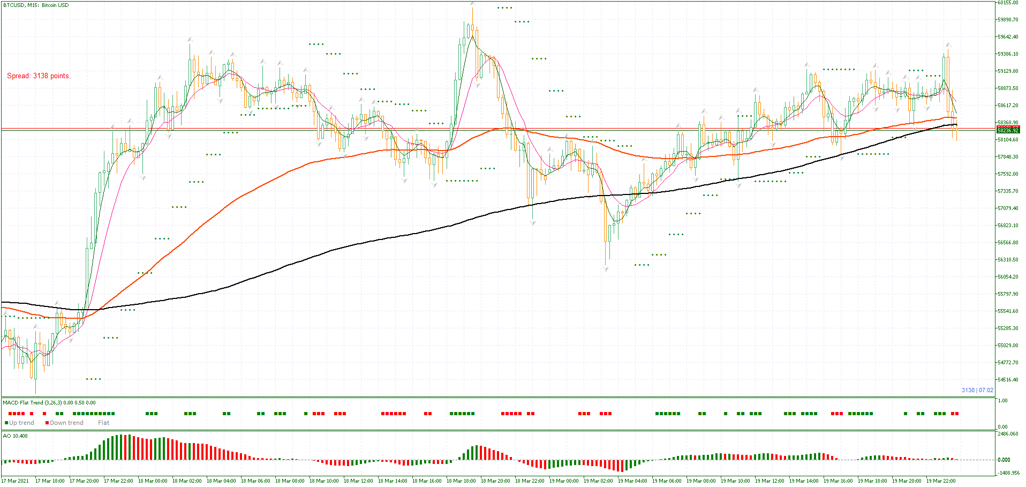
Task: Toggle the red 'Down trend' legend marker
Action: (x=47, y=423)
